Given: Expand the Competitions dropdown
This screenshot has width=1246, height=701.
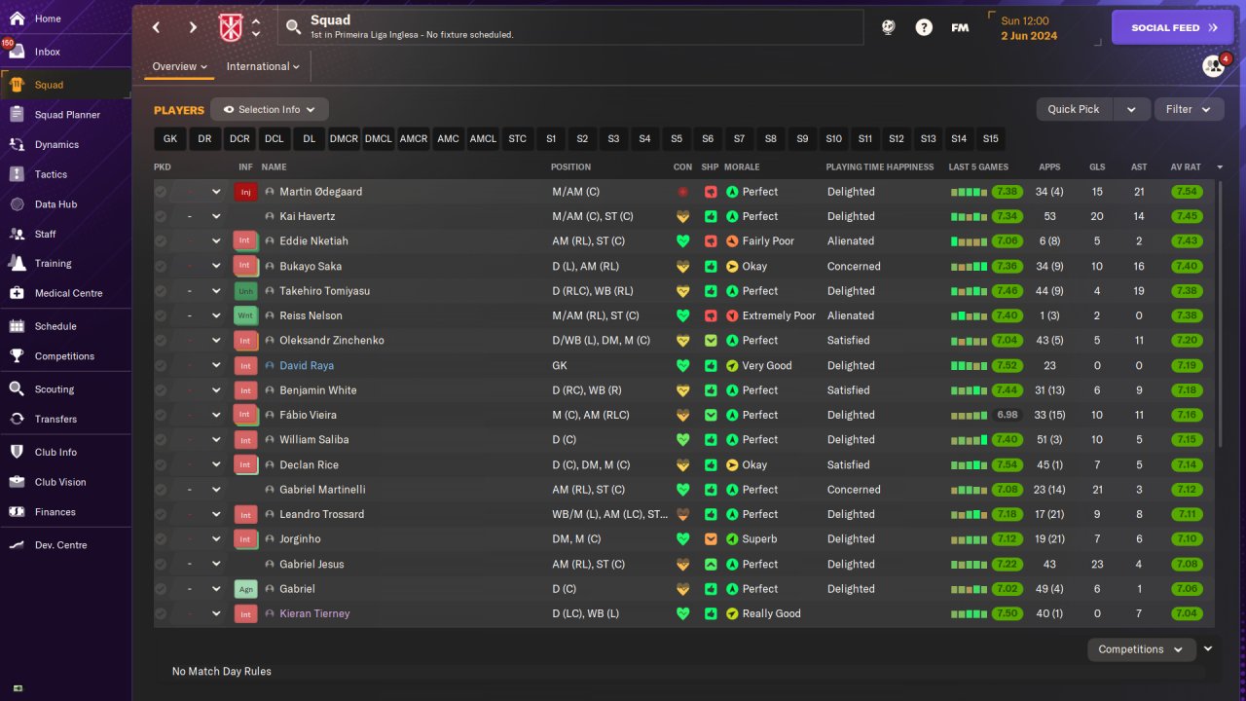Looking at the screenshot, I should tap(1141, 649).
